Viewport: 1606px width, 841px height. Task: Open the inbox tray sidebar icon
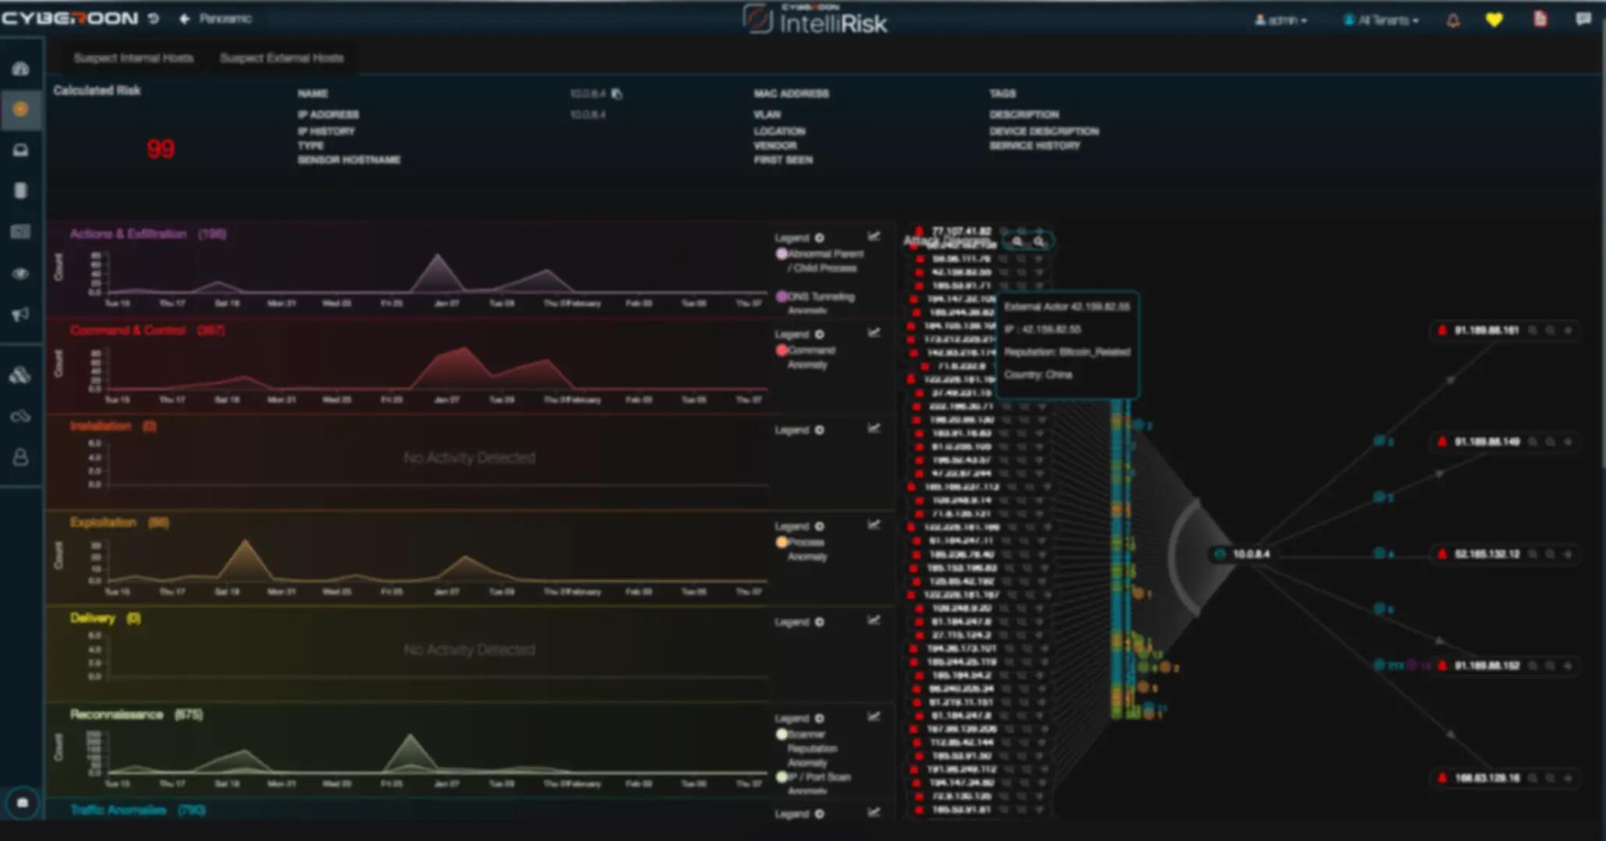pyautogui.click(x=21, y=150)
